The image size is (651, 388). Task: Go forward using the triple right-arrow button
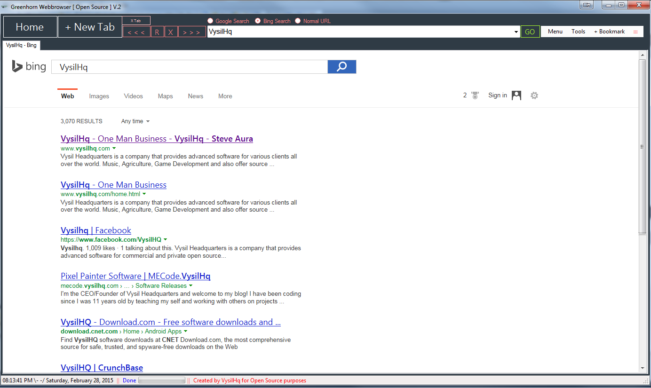click(192, 32)
